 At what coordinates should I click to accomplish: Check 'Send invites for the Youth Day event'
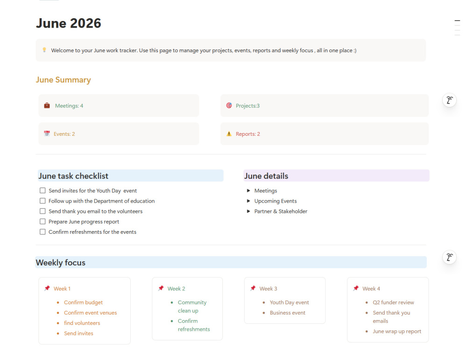click(x=42, y=190)
